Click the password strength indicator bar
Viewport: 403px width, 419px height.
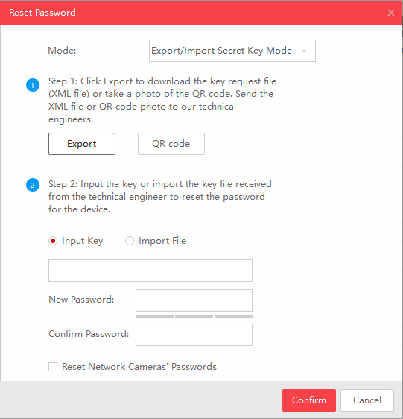[194, 317]
